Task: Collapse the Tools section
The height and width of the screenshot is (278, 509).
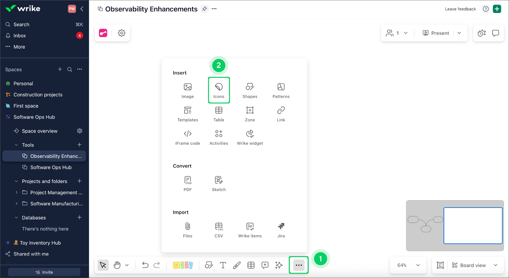Action: pyautogui.click(x=16, y=145)
